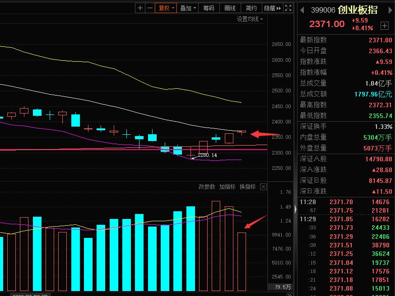
Task: Add 创业板指 to watchlist with plus icon
Action: [x=385, y=26]
